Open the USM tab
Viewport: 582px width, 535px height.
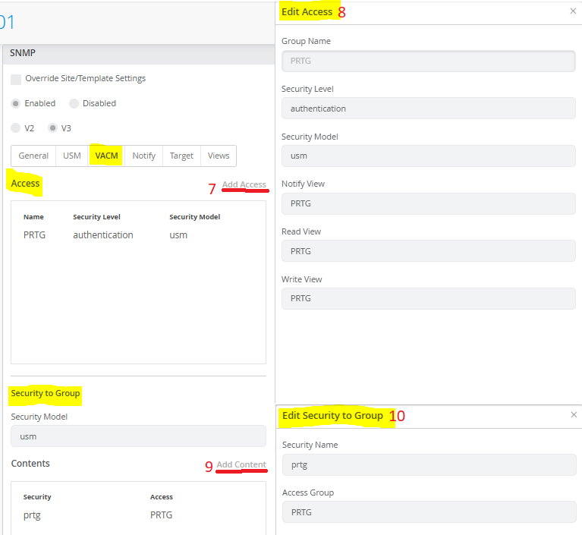[72, 156]
